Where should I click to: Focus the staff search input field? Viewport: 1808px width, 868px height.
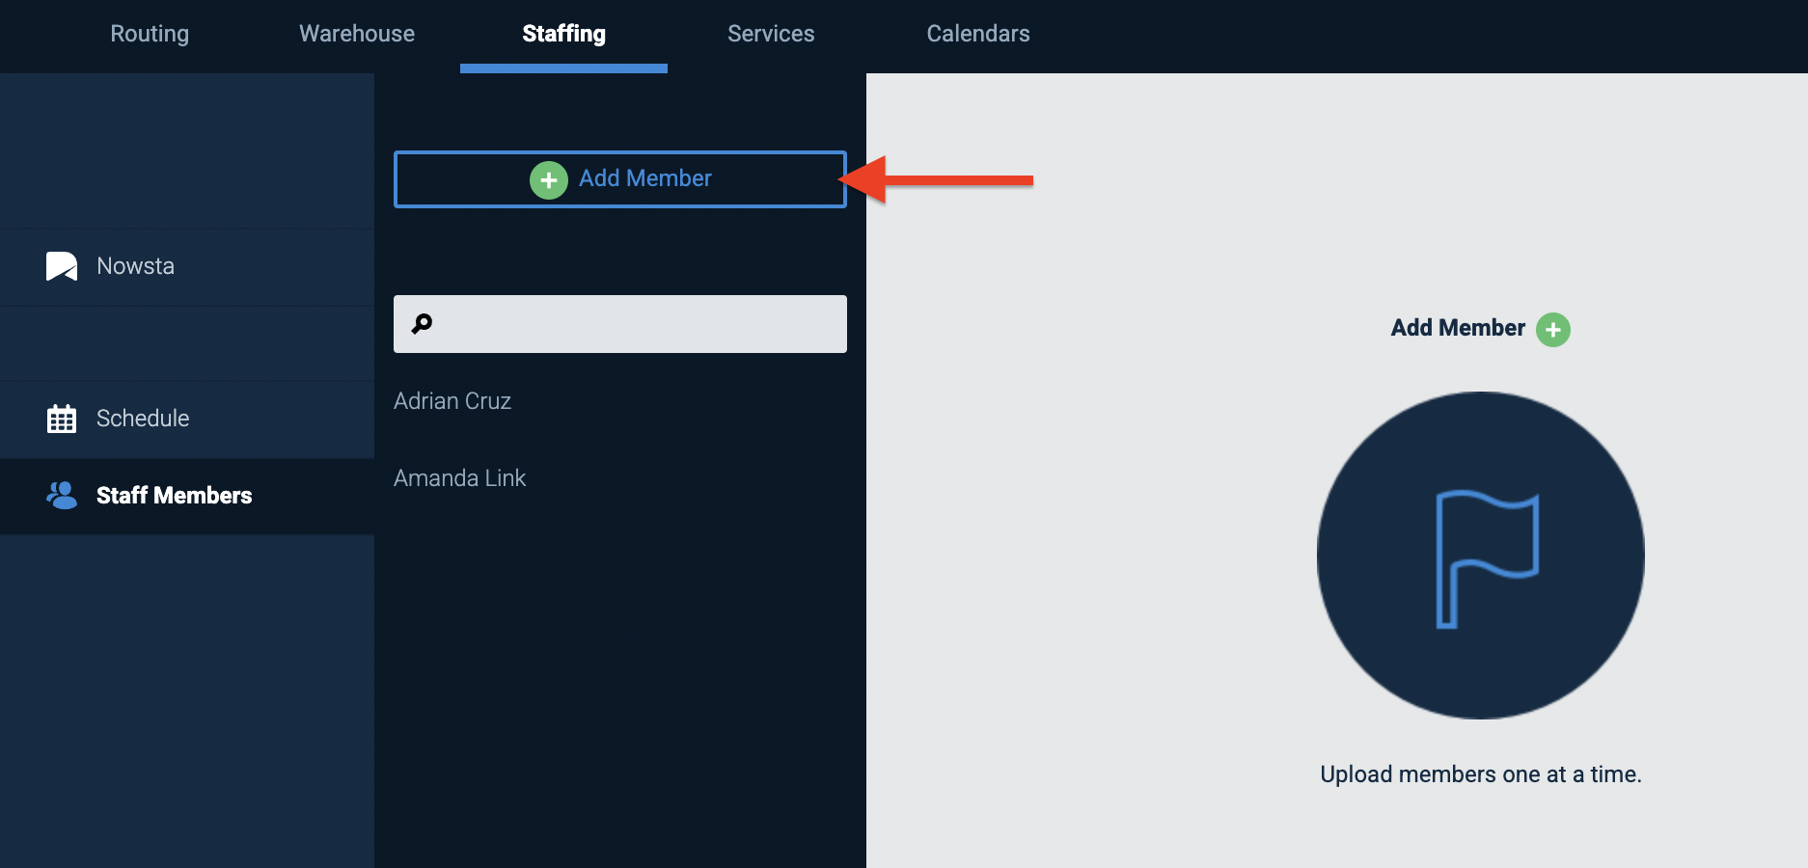tap(620, 324)
